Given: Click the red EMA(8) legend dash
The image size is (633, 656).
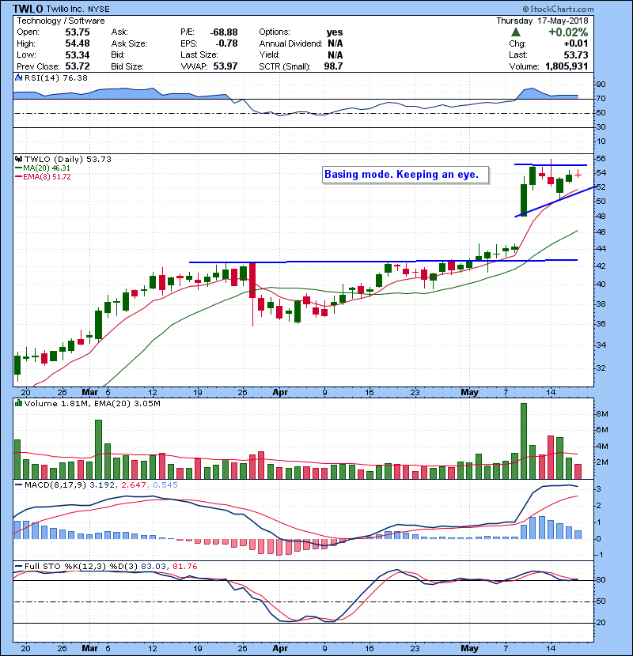Looking at the screenshot, I should click(18, 177).
